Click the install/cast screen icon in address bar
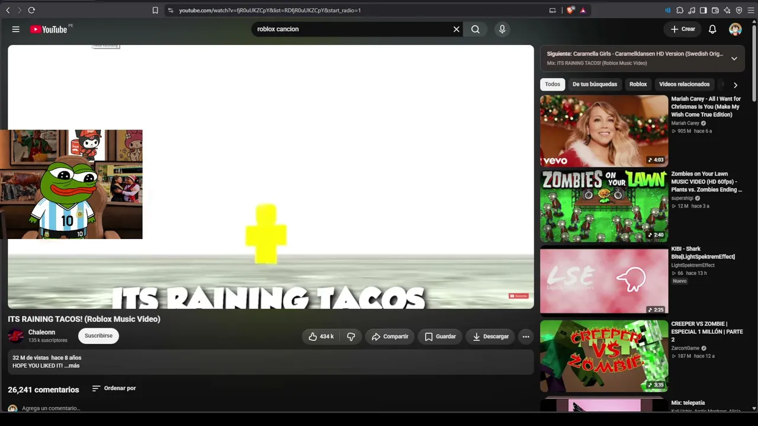This screenshot has height=426, width=758. click(553, 10)
